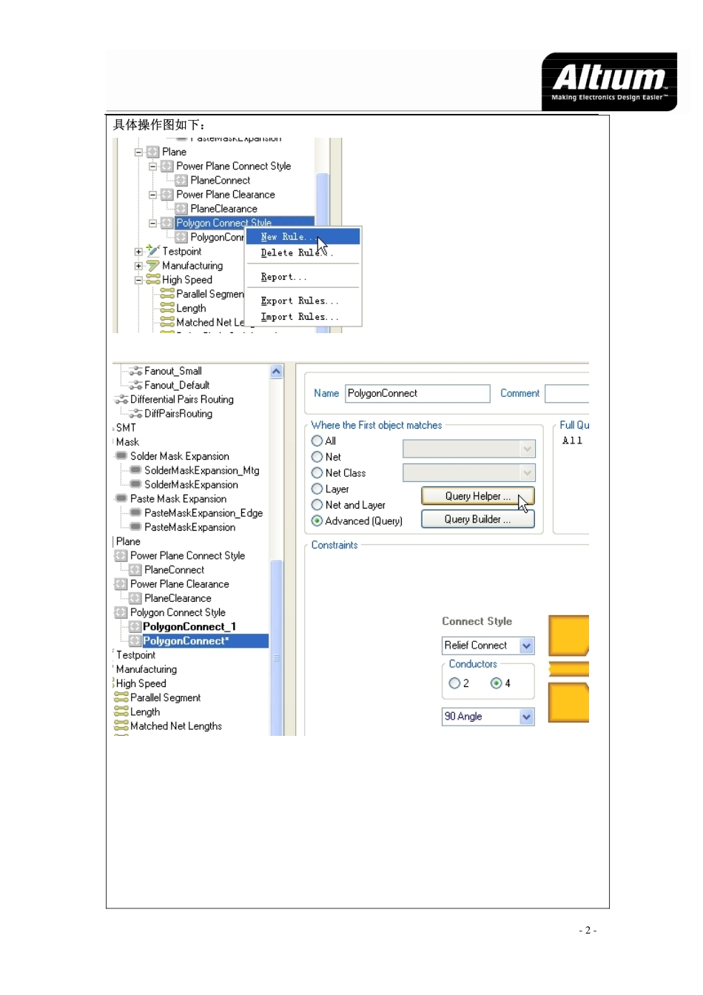Click the Fanout_Default rule icon

pyautogui.click(x=135, y=385)
